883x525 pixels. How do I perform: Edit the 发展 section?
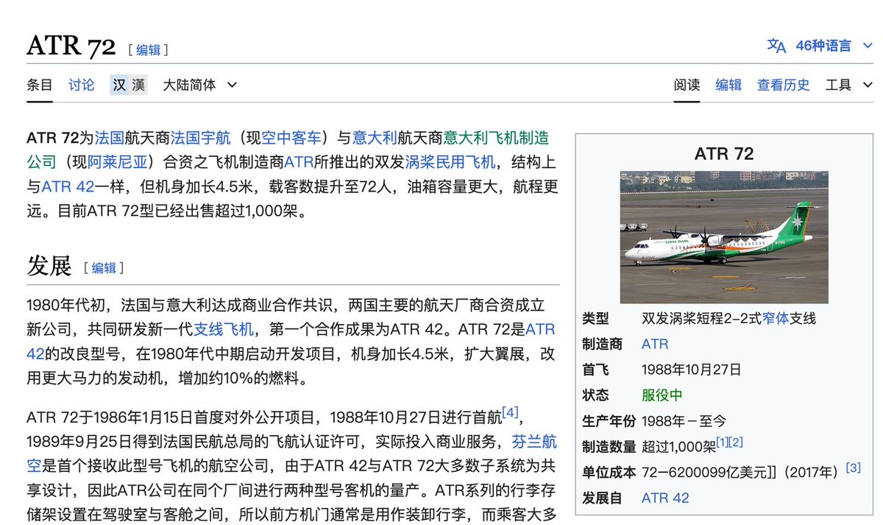coord(104,268)
